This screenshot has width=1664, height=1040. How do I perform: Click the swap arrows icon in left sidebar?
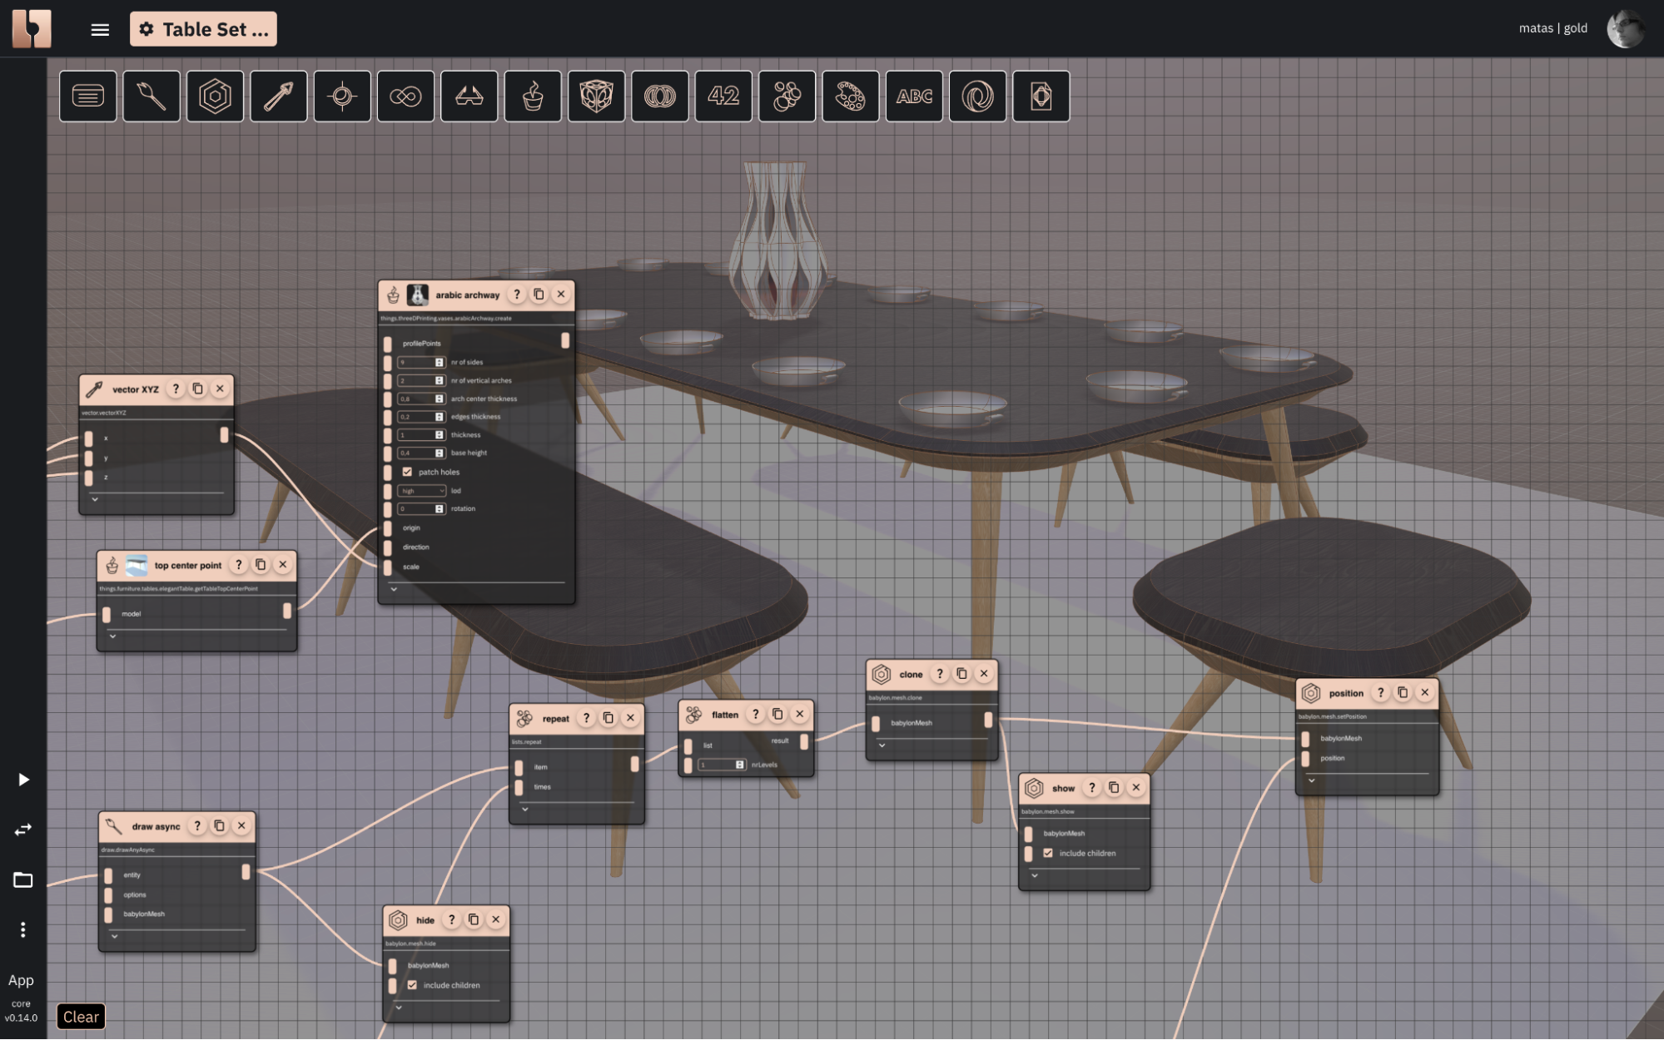point(22,830)
